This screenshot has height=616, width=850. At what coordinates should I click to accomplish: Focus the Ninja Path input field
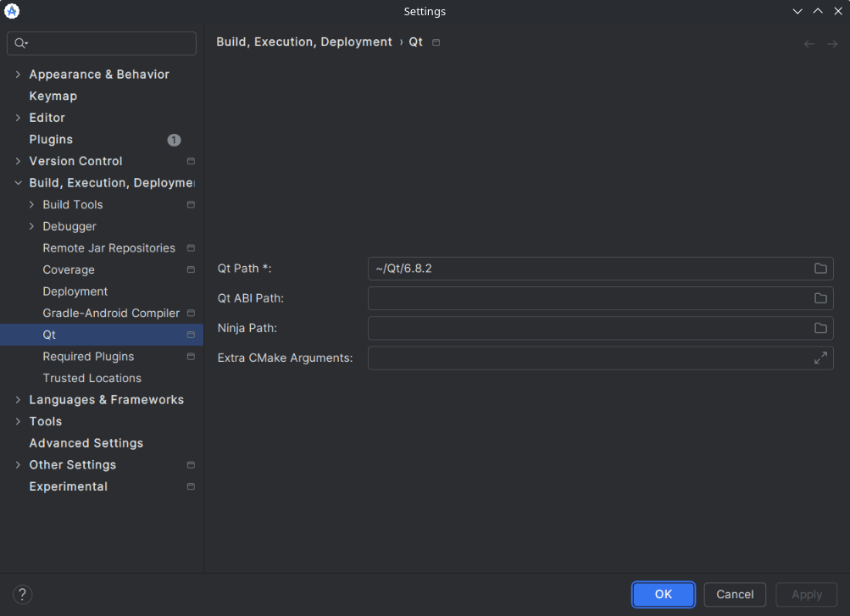click(x=586, y=328)
